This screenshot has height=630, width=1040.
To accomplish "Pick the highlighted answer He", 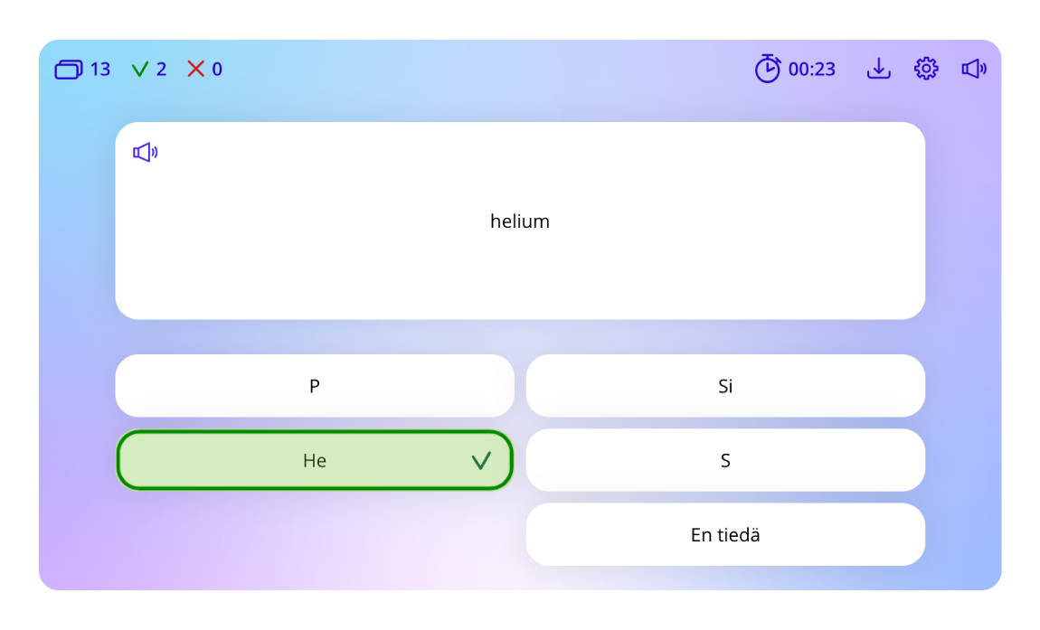I will point(315,461).
